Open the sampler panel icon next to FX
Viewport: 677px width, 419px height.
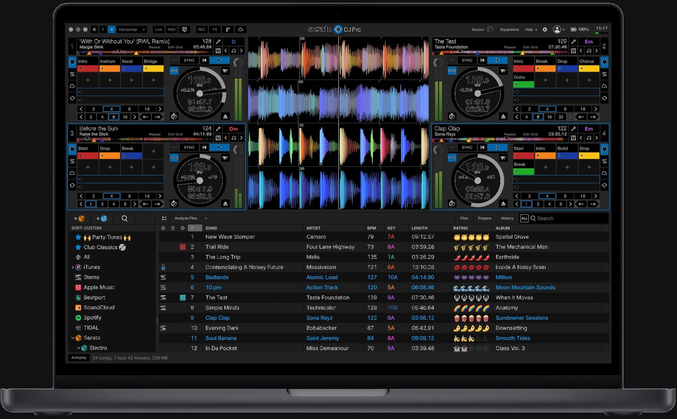tap(228, 30)
